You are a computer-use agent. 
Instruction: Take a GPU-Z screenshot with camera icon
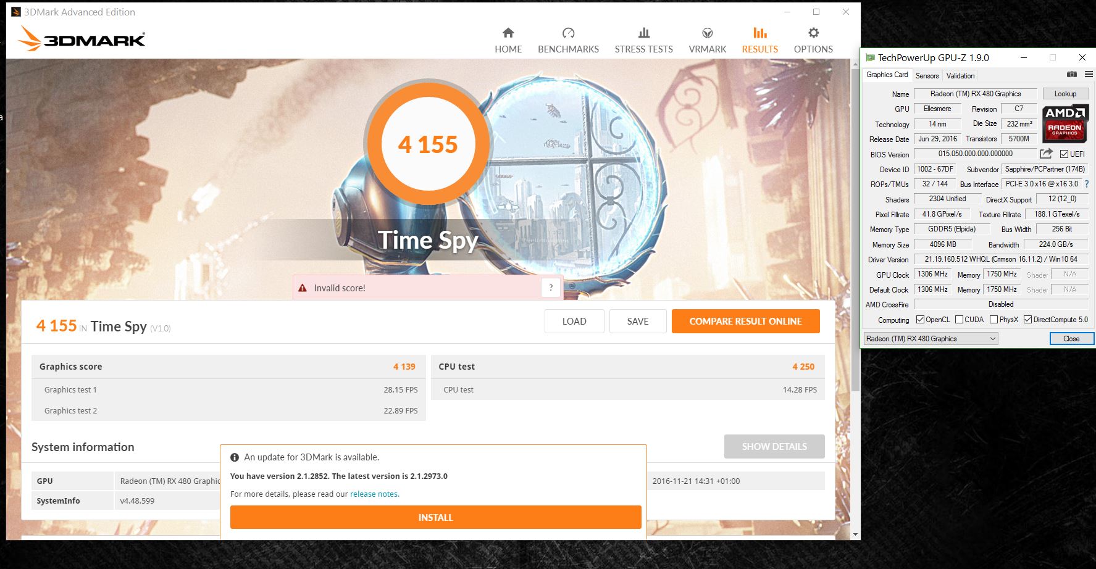[1072, 75]
